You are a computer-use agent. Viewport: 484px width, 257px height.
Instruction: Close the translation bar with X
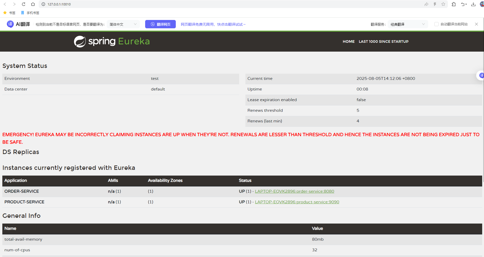[x=476, y=24]
